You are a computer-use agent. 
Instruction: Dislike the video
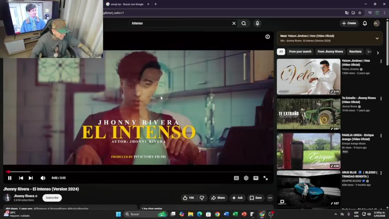(x=202, y=198)
